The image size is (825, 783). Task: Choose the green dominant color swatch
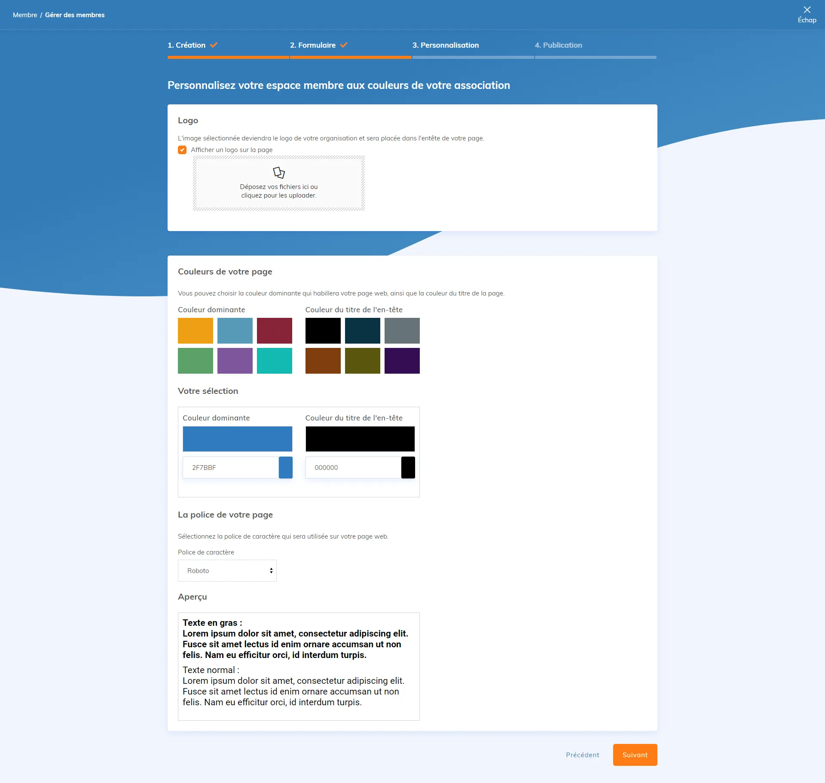pos(196,361)
